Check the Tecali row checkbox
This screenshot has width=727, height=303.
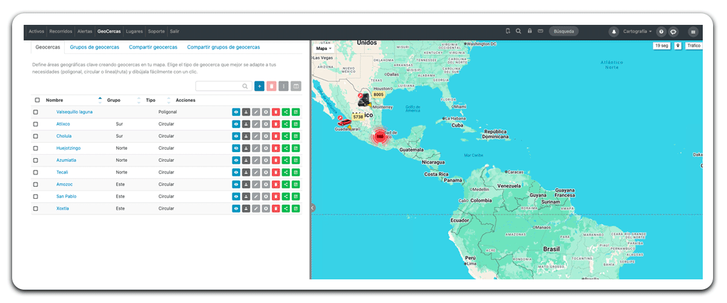[36, 172]
